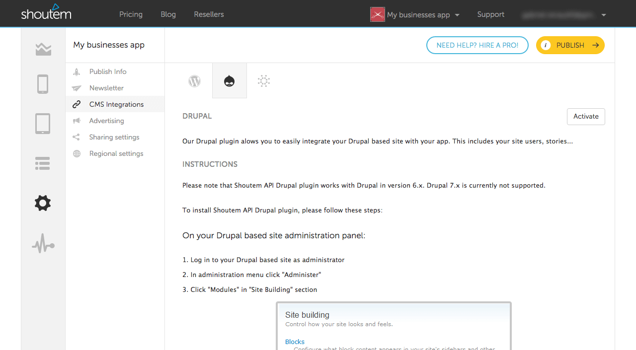Open Sharing settings in sidebar
636x350 pixels.
point(114,137)
